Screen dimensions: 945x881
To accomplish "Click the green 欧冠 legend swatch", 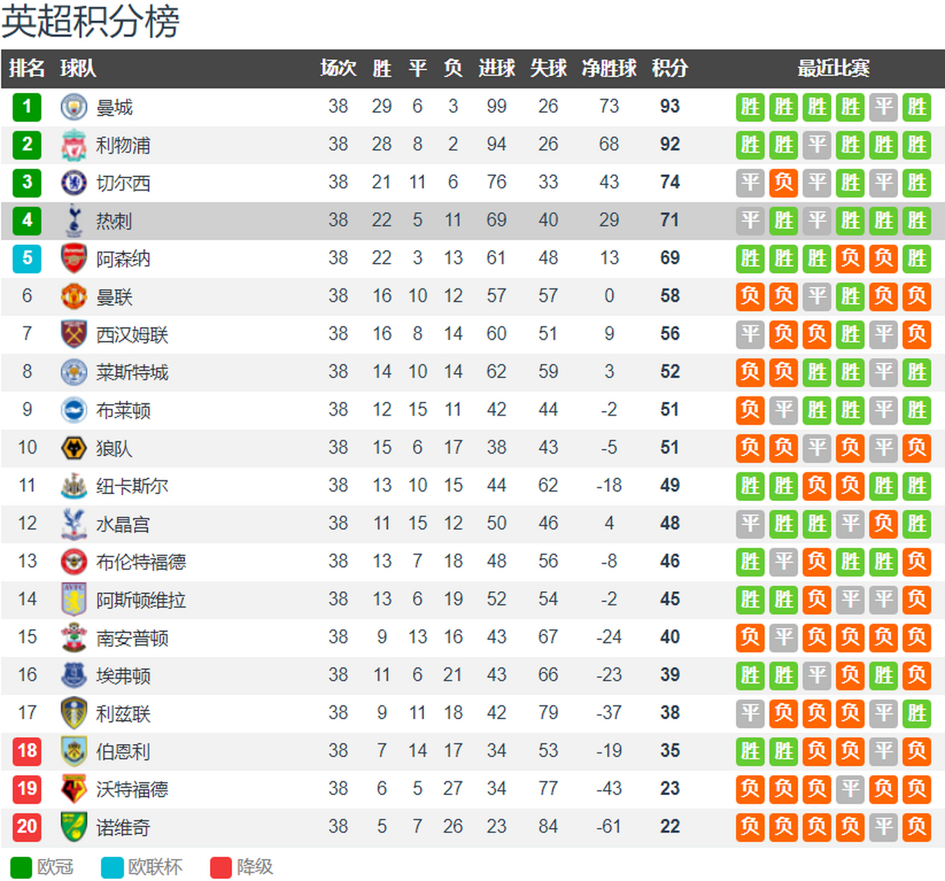I will point(21,867).
